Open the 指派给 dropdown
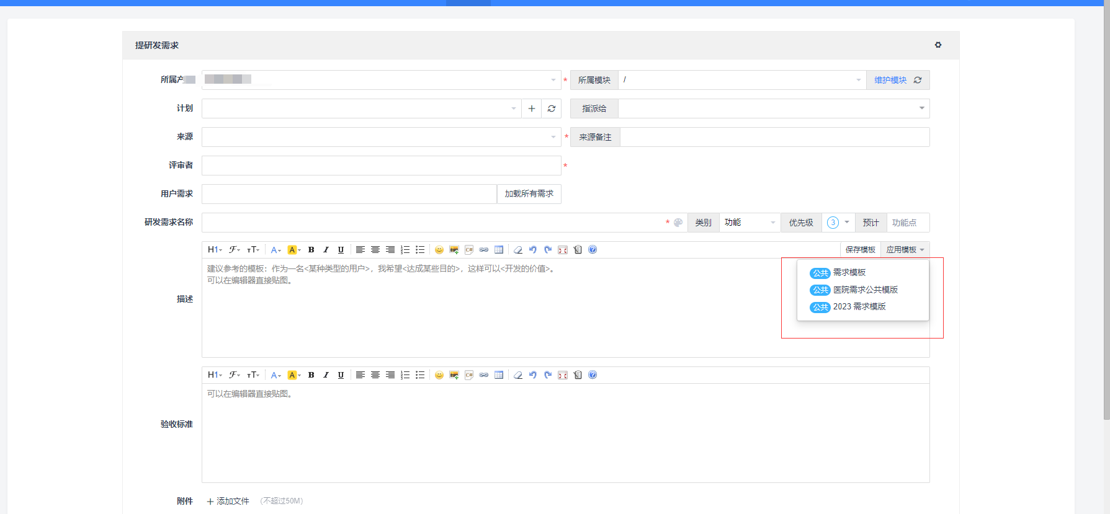Screen dimensions: 1110x514 pos(774,109)
